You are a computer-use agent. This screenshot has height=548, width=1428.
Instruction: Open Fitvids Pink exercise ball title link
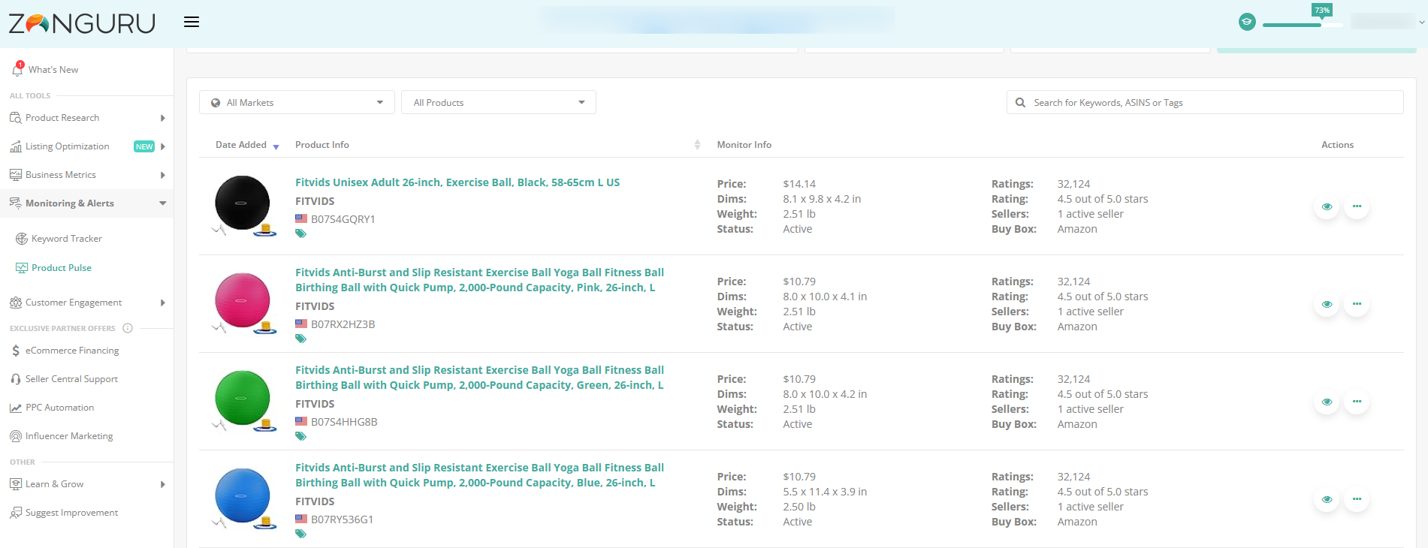click(x=479, y=280)
